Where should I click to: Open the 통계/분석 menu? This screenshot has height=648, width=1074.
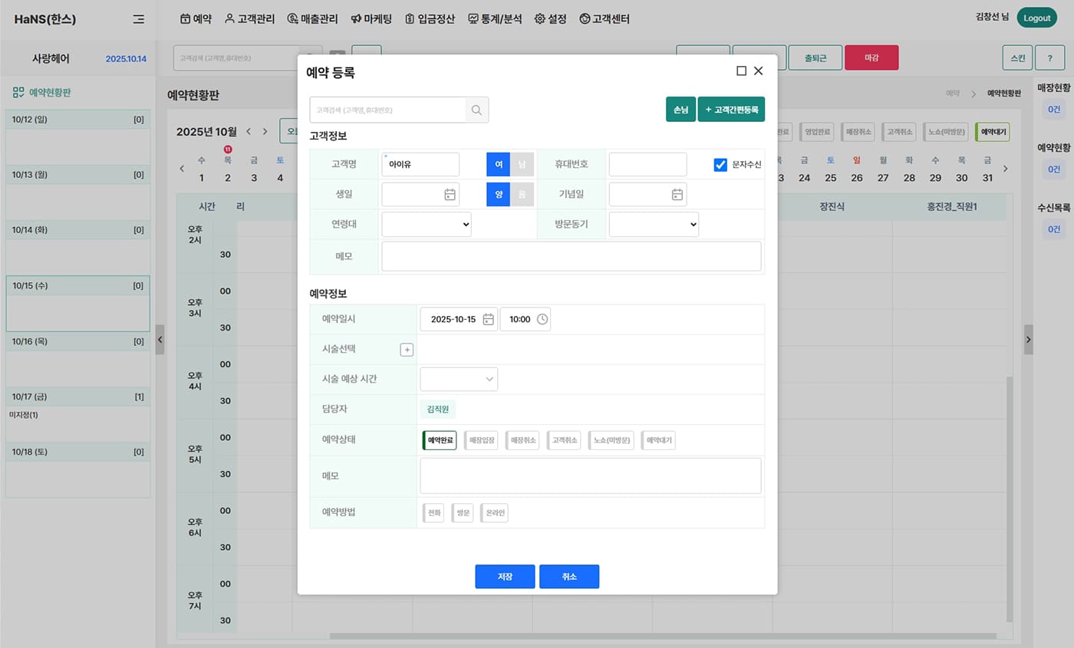click(495, 18)
